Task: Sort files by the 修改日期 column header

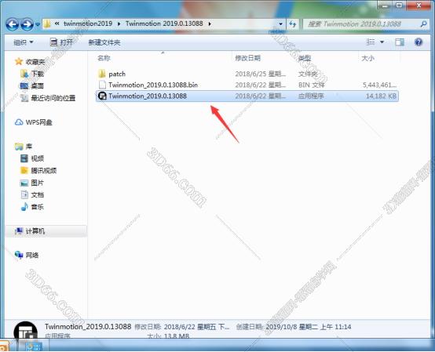Action: [248, 58]
